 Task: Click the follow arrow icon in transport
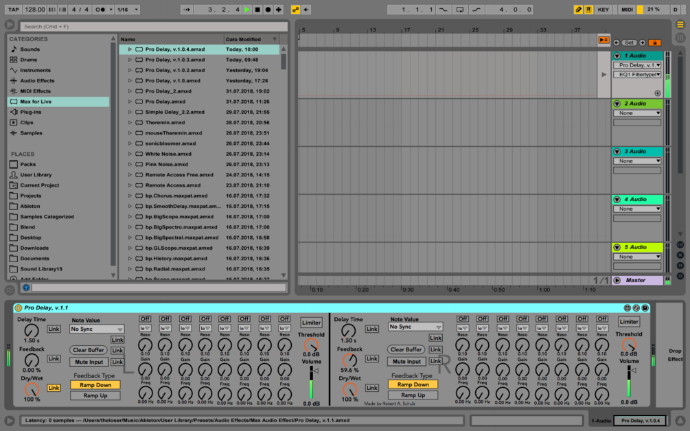pos(187,9)
